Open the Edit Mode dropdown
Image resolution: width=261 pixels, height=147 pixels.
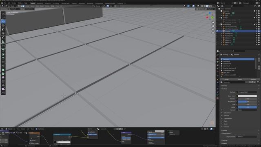coord(11,6)
